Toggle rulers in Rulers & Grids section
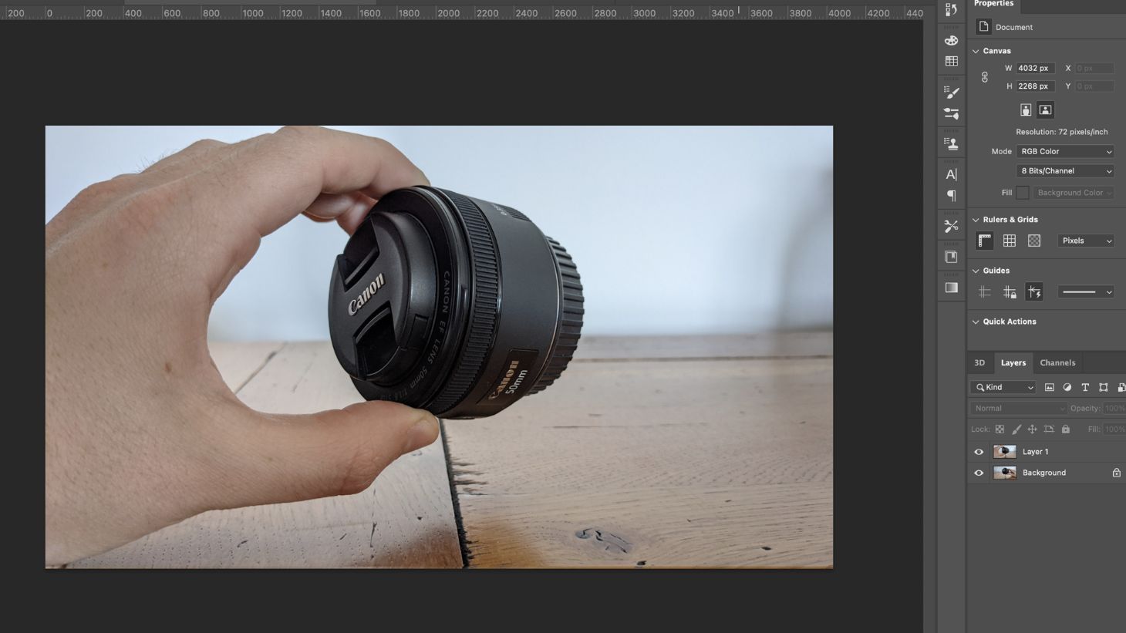This screenshot has width=1126, height=633. click(984, 241)
